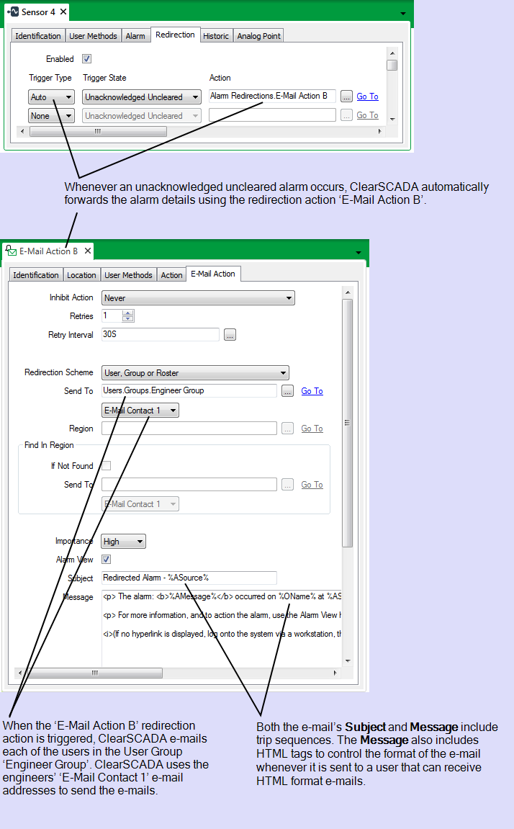Click the Retry Interval field

point(160,335)
